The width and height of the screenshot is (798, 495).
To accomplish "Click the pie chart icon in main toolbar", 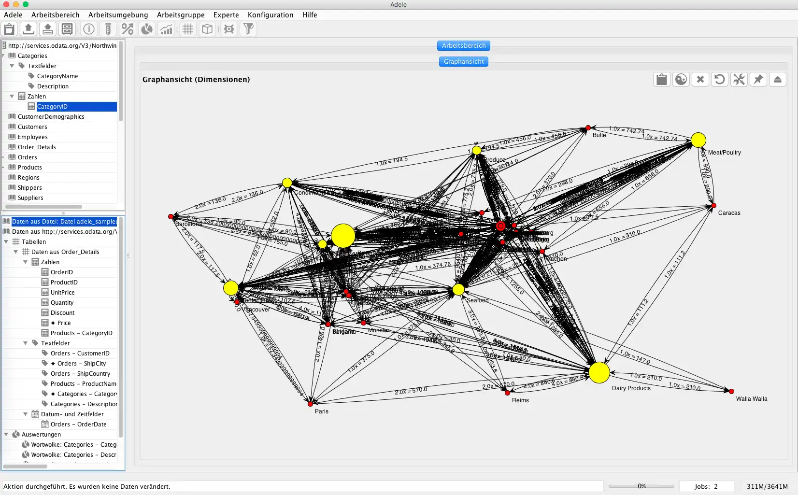I will tap(147, 29).
